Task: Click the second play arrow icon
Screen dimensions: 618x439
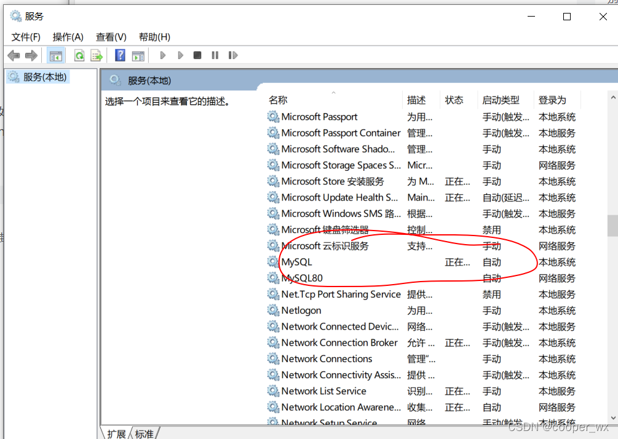Action: [x=181, y=55]
